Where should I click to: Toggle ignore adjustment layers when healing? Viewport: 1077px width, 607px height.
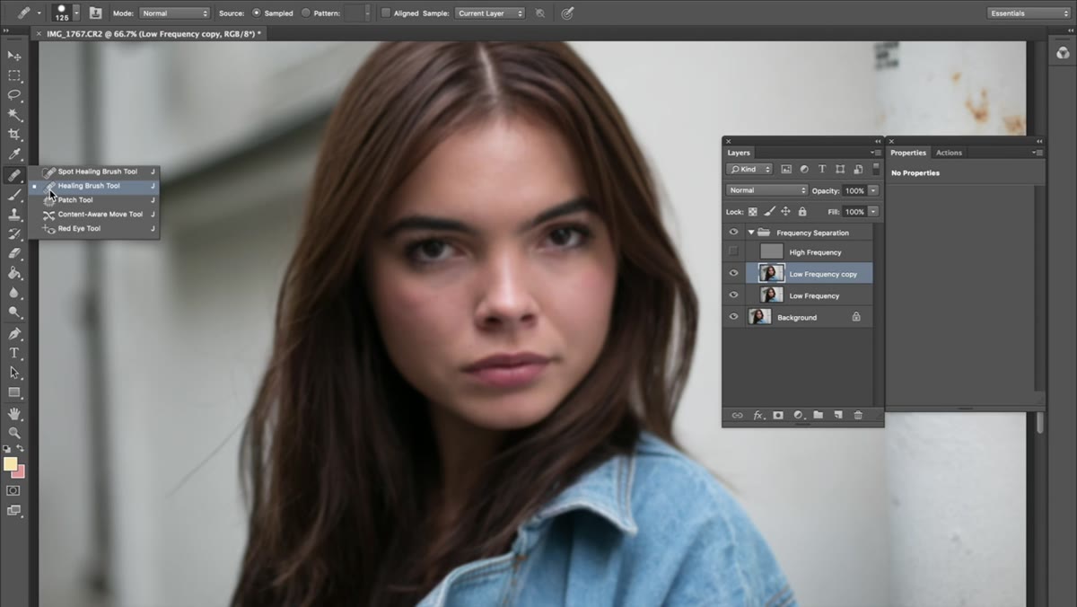[539, 13]
